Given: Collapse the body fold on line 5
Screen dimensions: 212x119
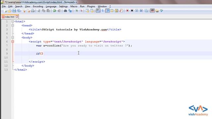Looking at the screenshot, I should pyautogui.click(x=13, y=37).
